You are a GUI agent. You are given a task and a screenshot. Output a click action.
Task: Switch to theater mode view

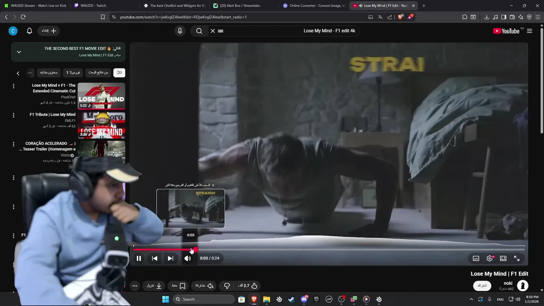503,258
